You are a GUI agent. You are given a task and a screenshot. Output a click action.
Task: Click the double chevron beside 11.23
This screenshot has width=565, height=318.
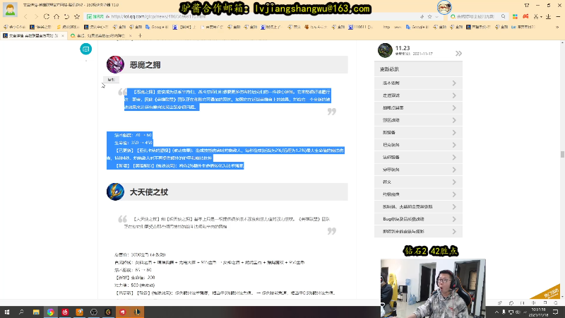(x=458, y=54)
